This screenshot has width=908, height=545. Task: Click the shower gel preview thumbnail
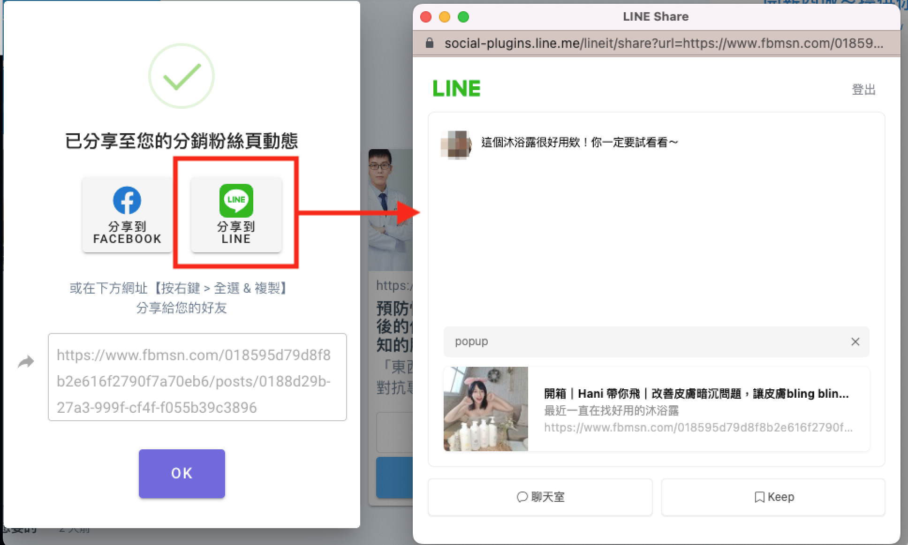[486, 409]
